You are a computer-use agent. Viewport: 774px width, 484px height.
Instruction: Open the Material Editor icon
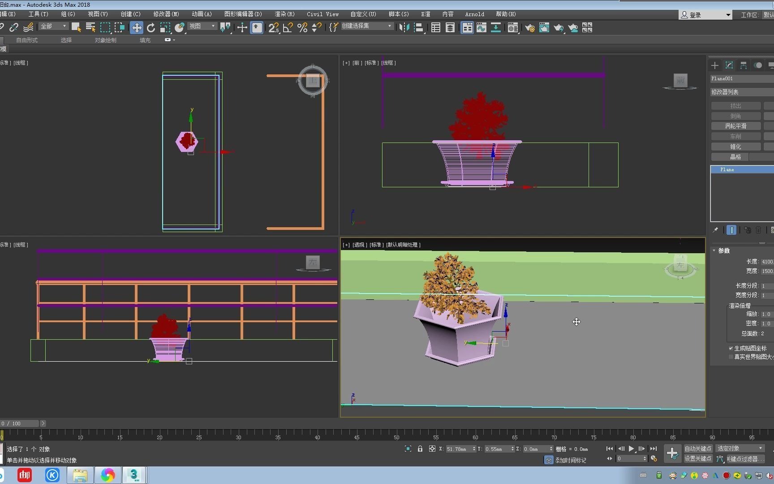[x=513, y=28]
